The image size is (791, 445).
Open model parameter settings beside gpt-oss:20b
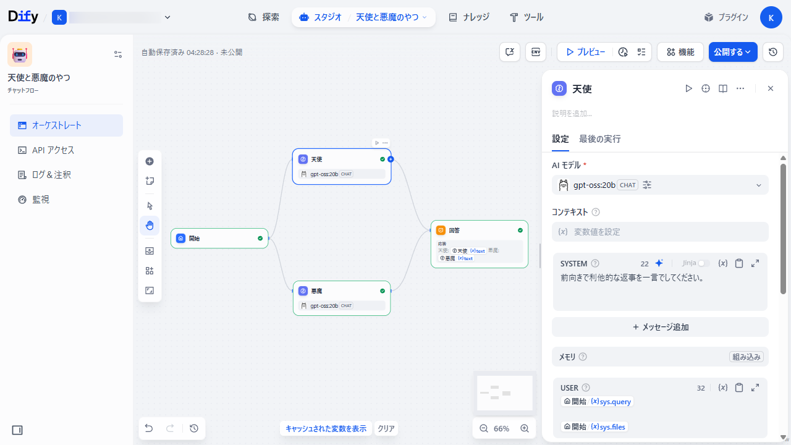[x=646, y=185]
